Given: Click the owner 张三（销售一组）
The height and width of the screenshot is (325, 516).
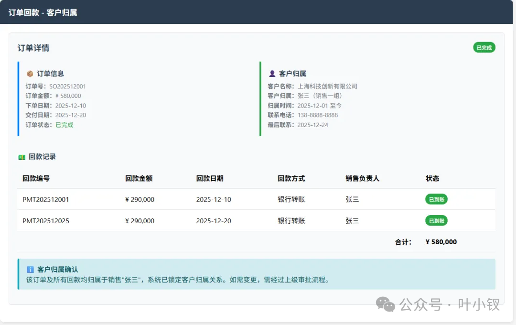Looking at the screenshot, I should point(321,96).
